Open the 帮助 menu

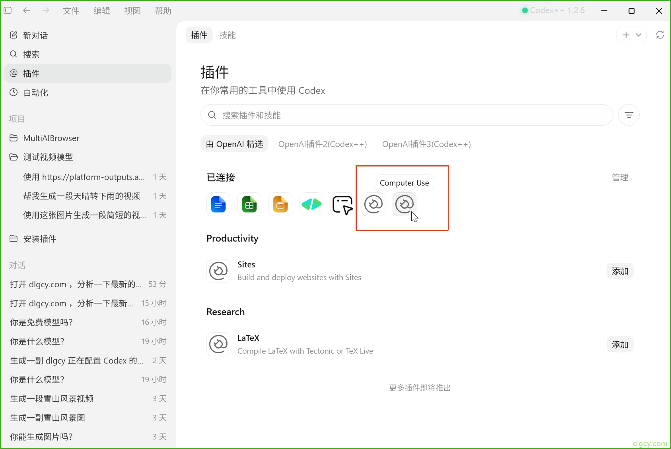click(163, 11)
